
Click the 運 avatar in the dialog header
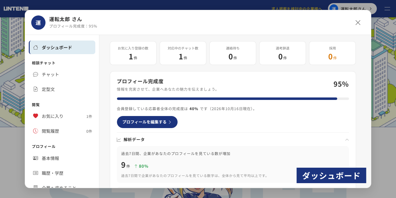38,23
